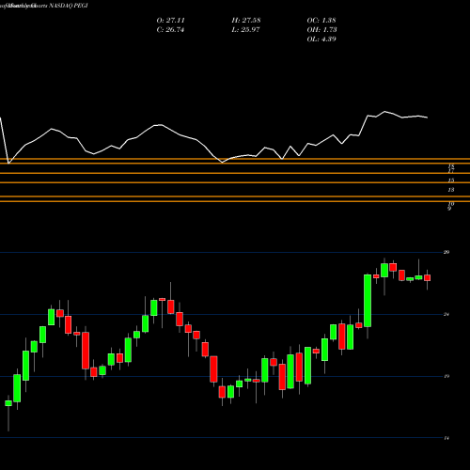Click the 19 price axis label
The image size is (470, 470).
[x=446, y=376]
